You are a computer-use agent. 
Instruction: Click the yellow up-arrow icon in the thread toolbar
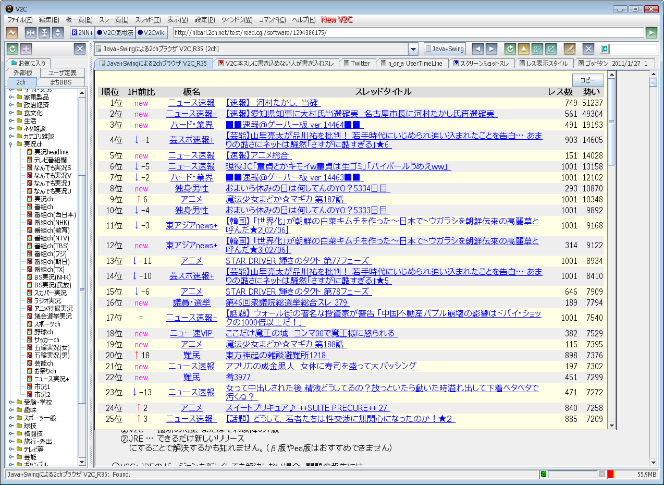(524, 49)
